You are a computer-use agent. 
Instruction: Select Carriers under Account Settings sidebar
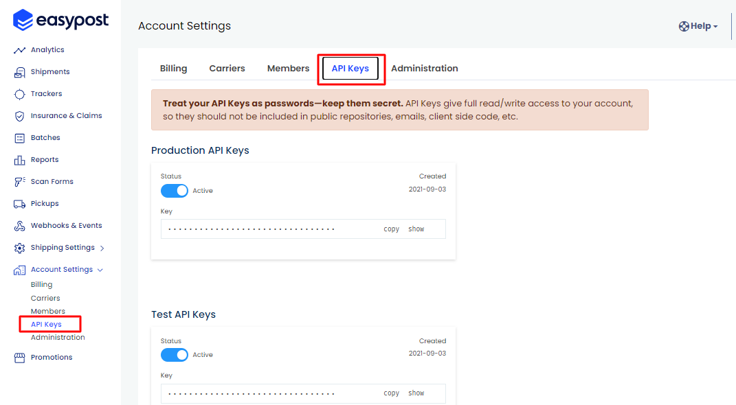tap(45, 298)
